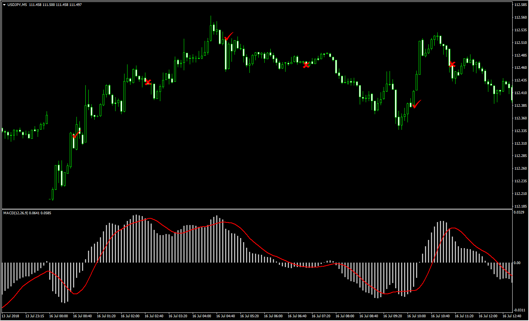This screenshot has height=321, width=529.
Task: Click the 16 Jul 03:20 time label
Action: (178, 317)
